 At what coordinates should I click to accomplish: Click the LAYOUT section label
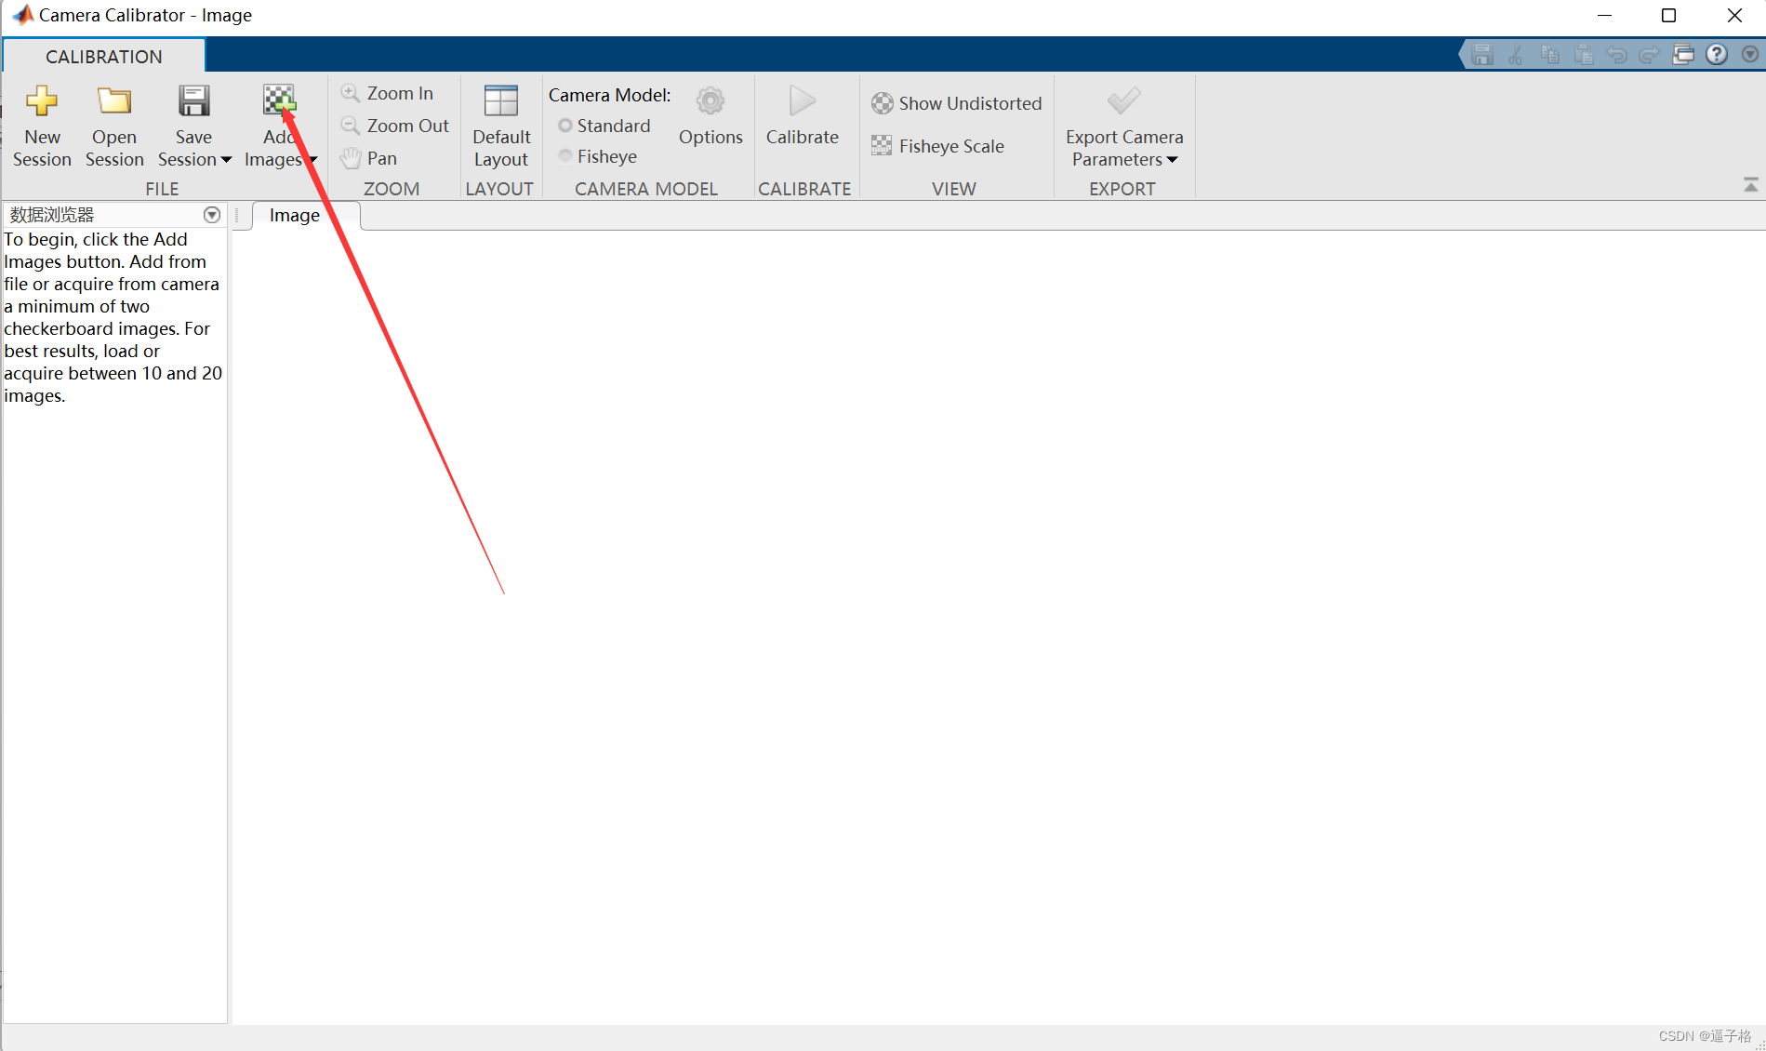point(499,189)
